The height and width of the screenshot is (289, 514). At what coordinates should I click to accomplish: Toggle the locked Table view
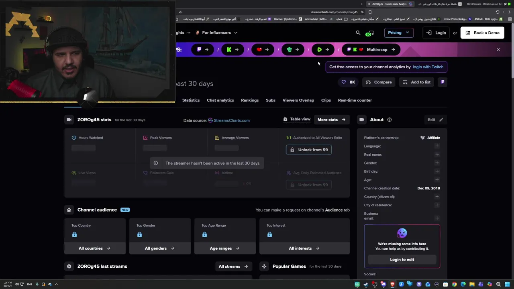(x=297, y=119)
